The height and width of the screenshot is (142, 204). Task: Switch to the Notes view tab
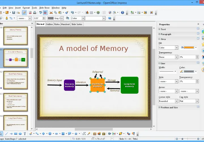[x=57, y=24]
